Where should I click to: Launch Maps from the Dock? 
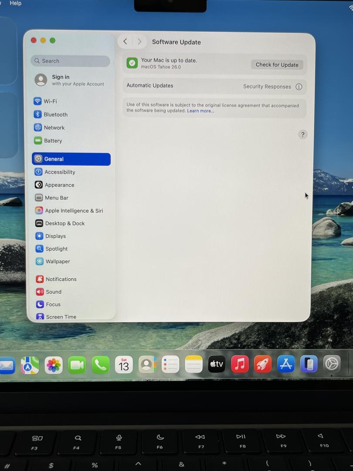tap(30, 365)
